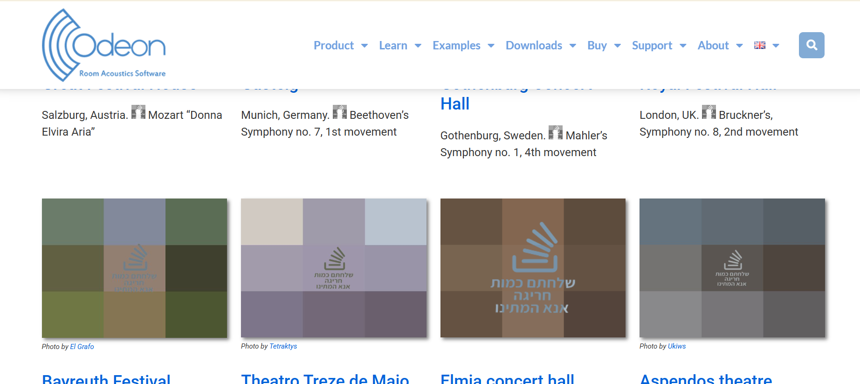Expand the Support dropdown arrow

(x=683, y=46)
